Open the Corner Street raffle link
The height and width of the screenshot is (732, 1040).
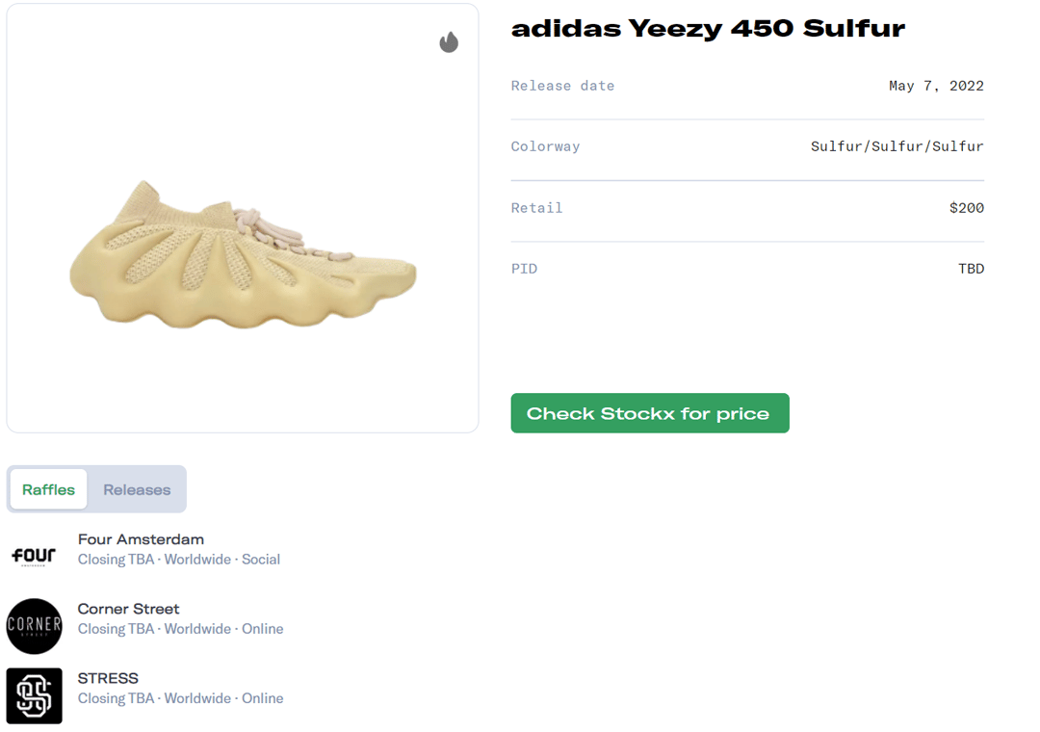click(128, 609)
